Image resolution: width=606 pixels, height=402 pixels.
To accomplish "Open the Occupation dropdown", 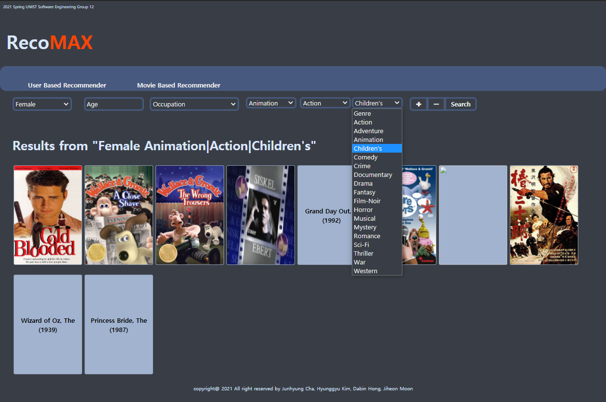I will point(194,104).
